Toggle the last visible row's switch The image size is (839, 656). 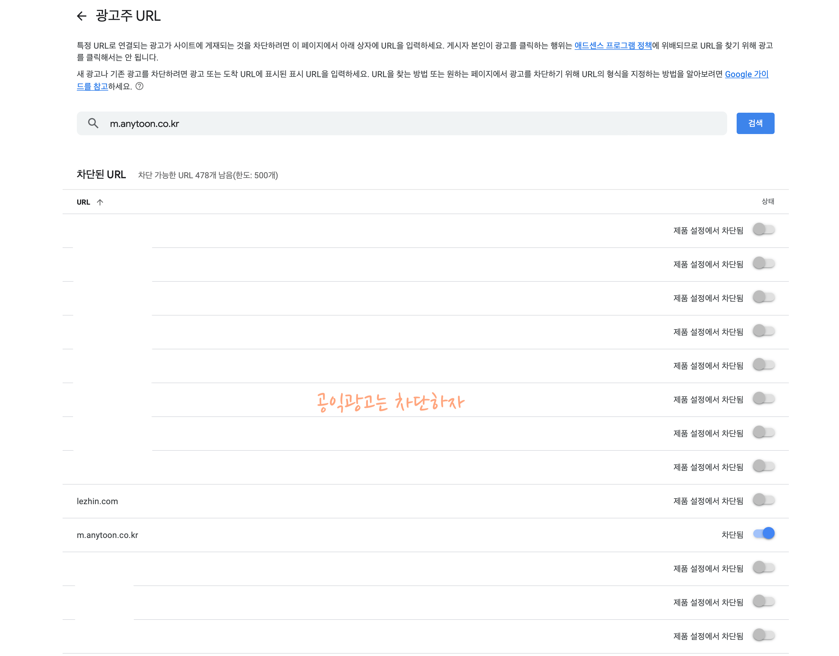pyautogui.click(x=764, y=635)
